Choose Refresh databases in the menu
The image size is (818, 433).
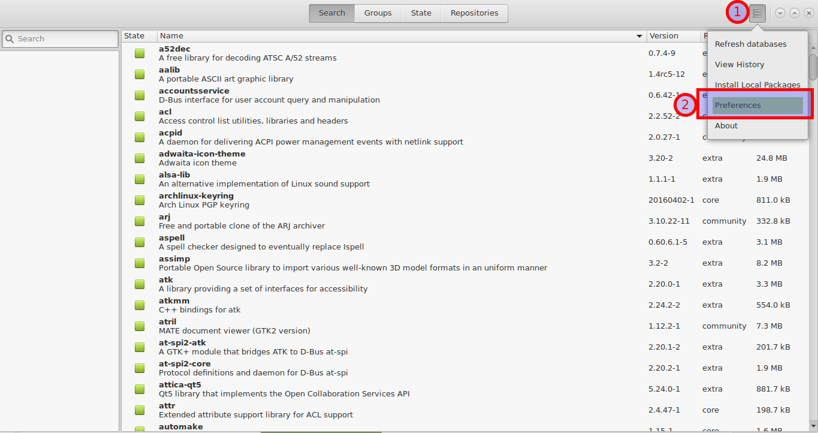point(750,44)
